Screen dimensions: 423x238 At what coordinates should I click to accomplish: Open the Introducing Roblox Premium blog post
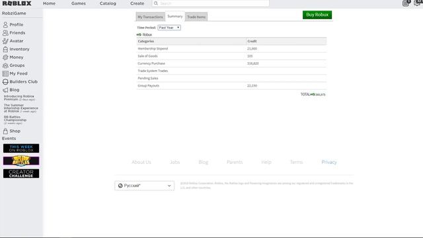click(x=19, y=98)
